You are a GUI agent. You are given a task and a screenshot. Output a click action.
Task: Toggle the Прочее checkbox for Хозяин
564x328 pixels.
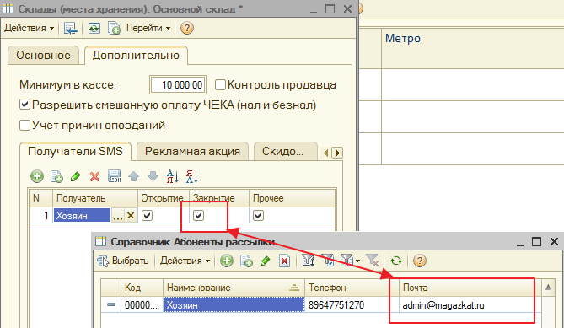(258, 215)
